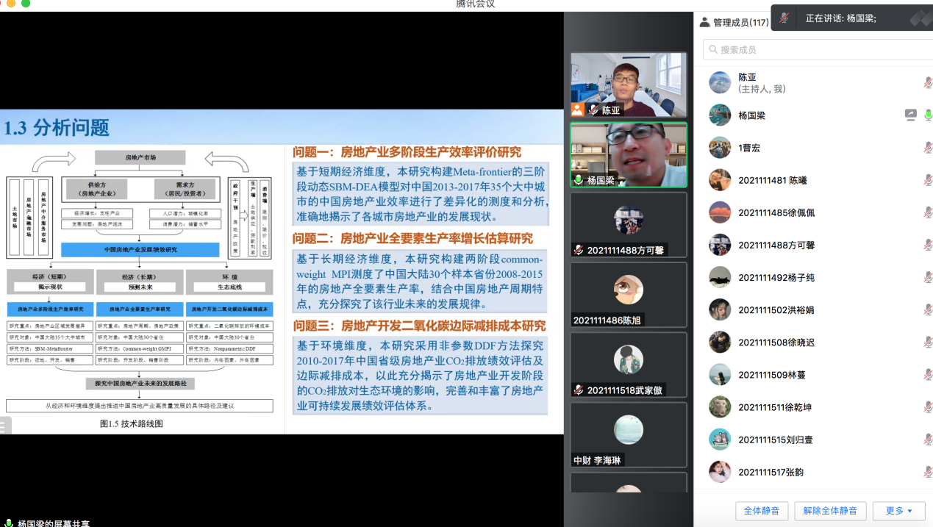
Task: Click green microphone icon next to 杨国梁 in list
Action: point(928,115)
